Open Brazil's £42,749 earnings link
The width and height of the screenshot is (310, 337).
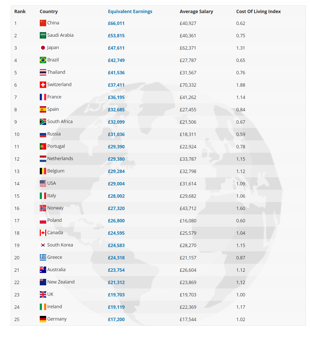(116, 60)
